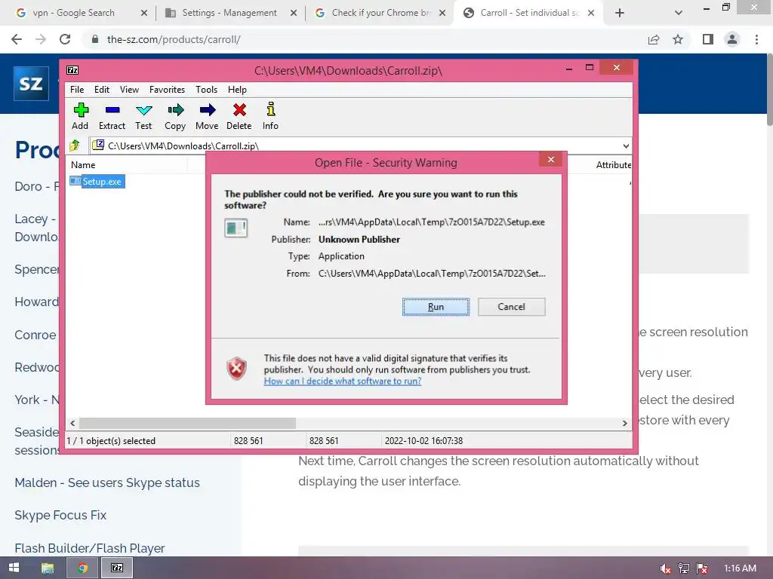This screenshot has height=579, width=773.
Task: Open the Flash Builder/Flash Player link
Action: 89,548
